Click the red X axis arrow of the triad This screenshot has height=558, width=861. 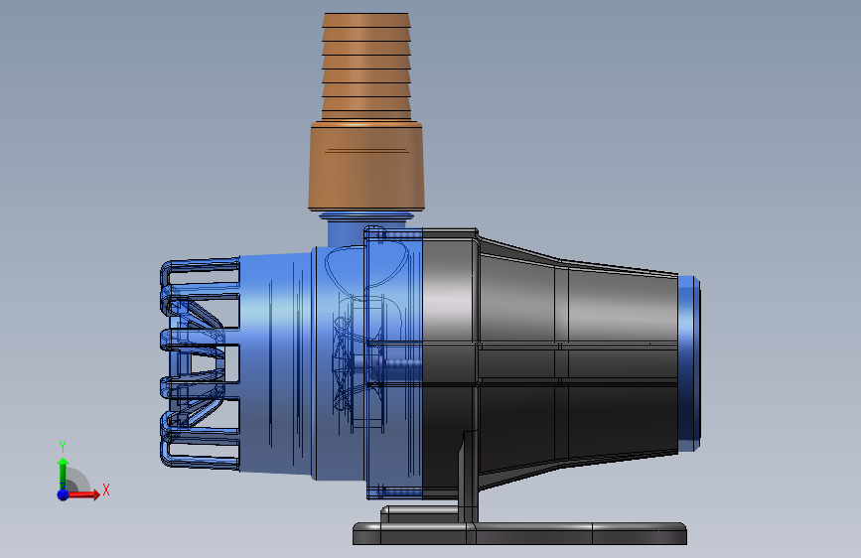[83, 494]
